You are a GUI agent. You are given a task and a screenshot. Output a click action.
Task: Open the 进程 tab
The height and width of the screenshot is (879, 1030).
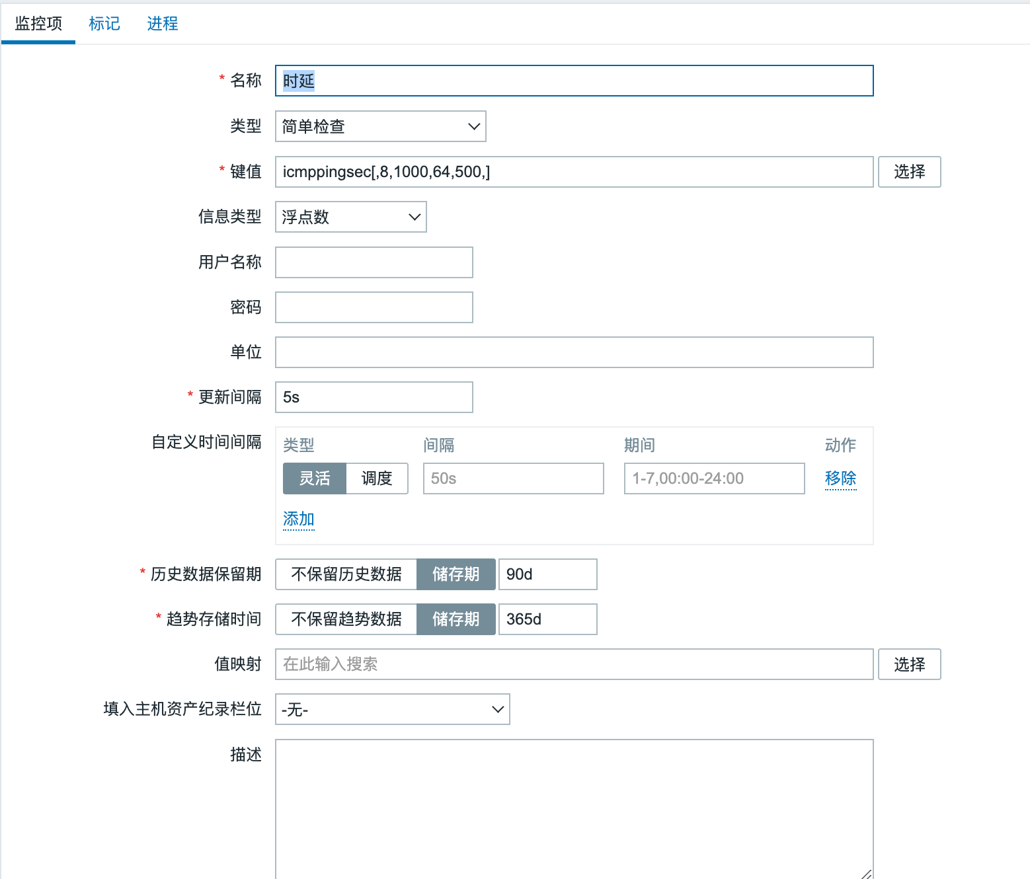[x=162, y=23]
